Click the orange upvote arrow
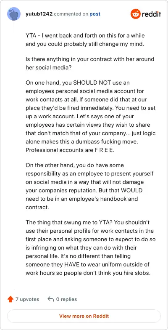This screenshot has width=168, height=330. [10, 299]
